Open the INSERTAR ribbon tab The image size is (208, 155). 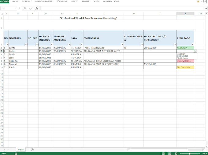26,2
